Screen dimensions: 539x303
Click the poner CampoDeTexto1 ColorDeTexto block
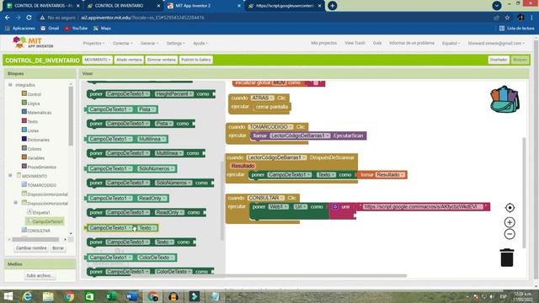pos(150,272)
